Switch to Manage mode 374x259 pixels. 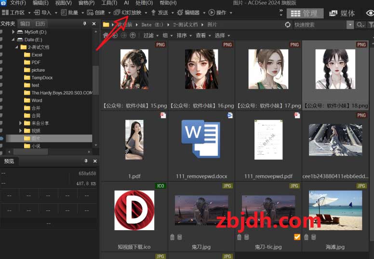click(x=305, y=13)
